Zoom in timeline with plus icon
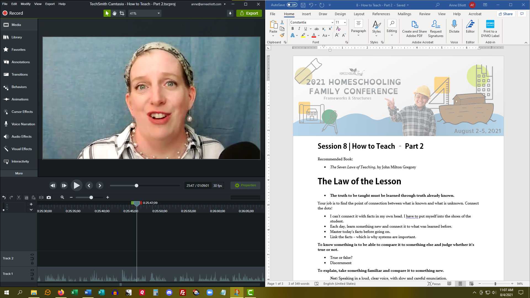 click(108, 198)
